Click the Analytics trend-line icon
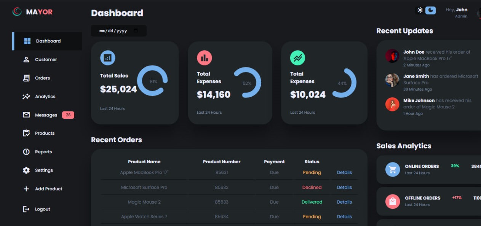This screenshot has height=226, width=481. click(x=26, y=97)
